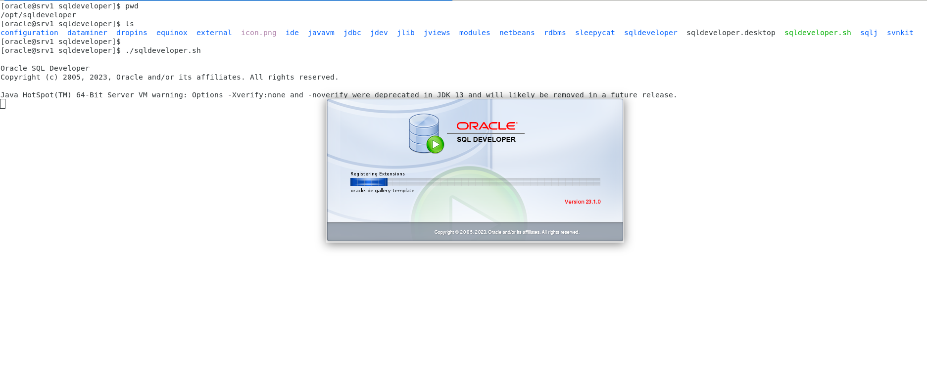
Task: Click the terminal cursor block
Action: pyautogui.click(x=3, y=104)
